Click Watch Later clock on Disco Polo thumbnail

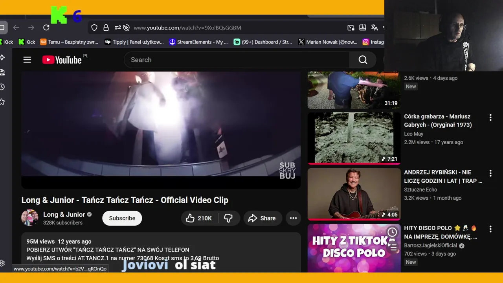(x=392, y=232)
